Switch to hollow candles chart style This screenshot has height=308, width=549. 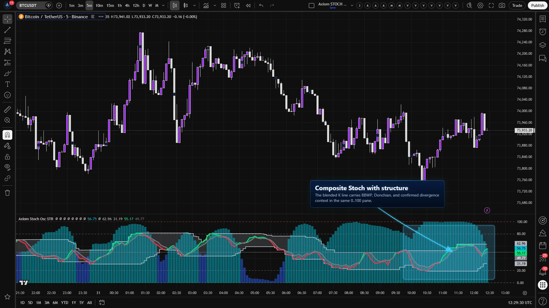point(186,5)
